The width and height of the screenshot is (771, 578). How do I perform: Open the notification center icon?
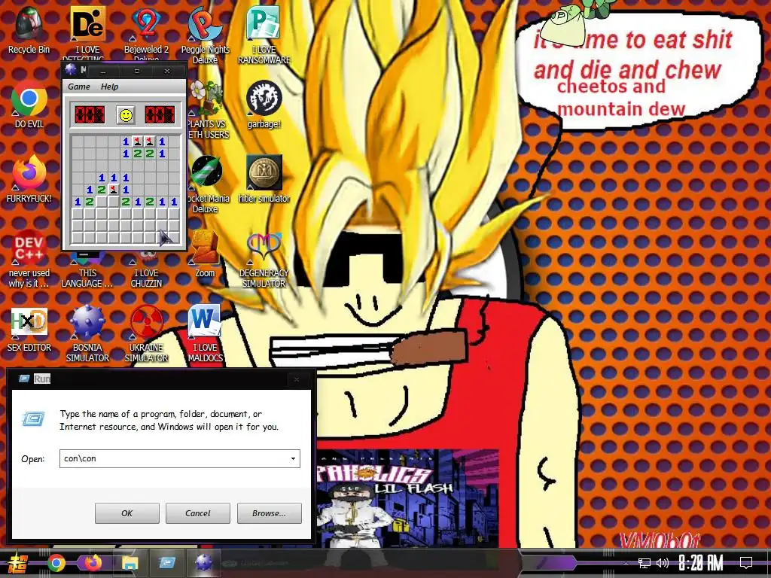pos(746,563)
